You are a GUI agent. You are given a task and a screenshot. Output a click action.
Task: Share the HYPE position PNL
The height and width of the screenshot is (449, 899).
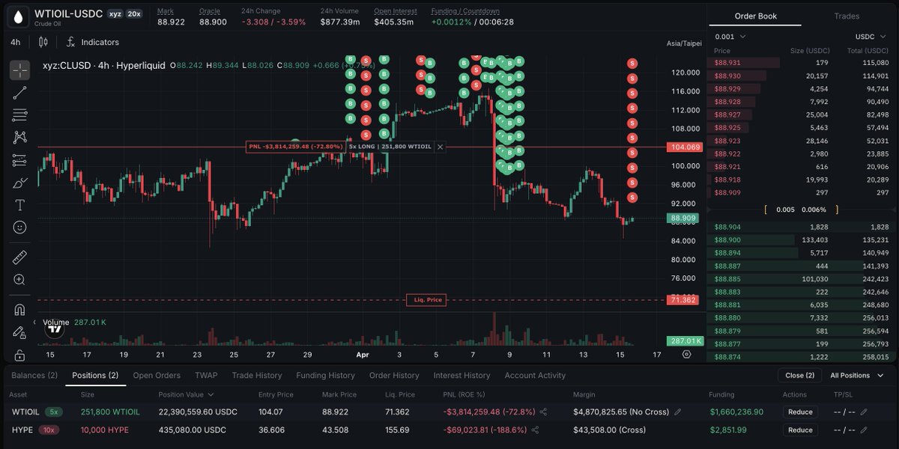click(536, 430)
